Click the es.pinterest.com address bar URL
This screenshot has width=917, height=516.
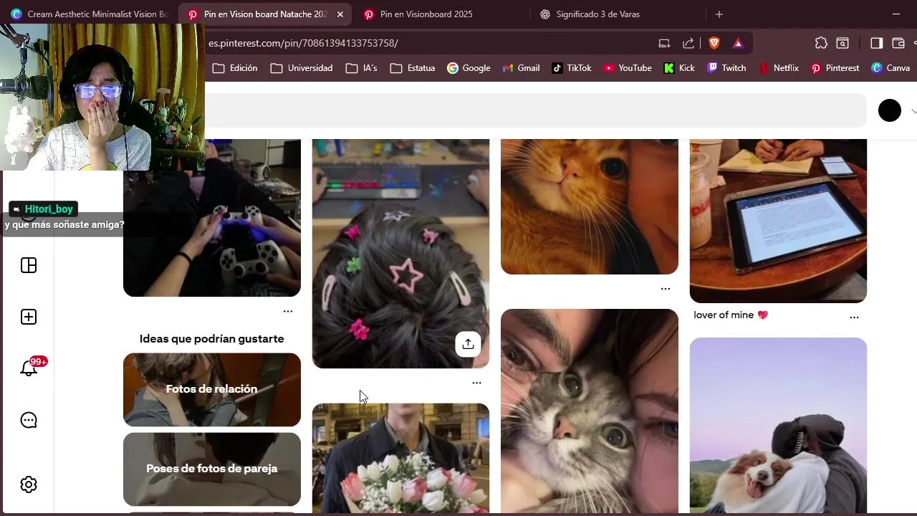(303, 43)
